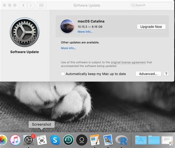Open the plain blue folder in Dock
Viewport: 175px width, 148px height.
(154, 140)
